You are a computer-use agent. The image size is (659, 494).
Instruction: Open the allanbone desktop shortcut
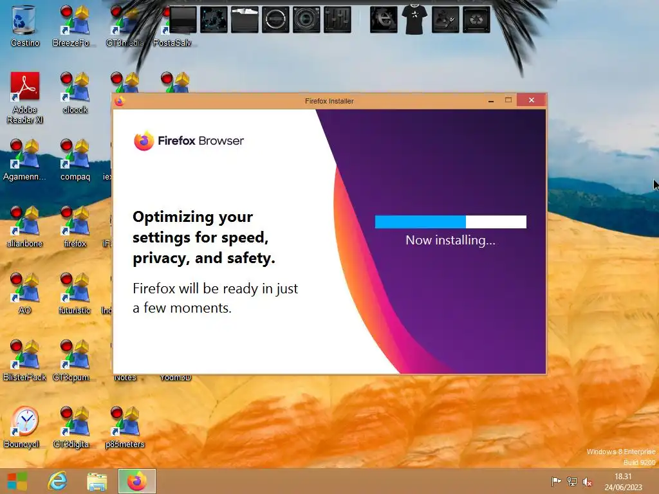click(x=24, y=227)
